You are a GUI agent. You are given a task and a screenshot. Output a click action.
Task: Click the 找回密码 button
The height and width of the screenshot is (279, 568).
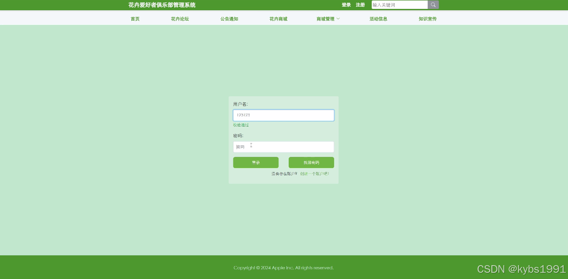point(311,163)
